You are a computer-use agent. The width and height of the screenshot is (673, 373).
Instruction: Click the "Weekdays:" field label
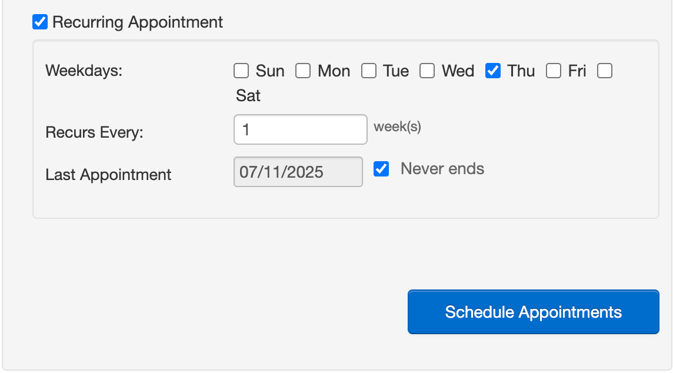84,71
